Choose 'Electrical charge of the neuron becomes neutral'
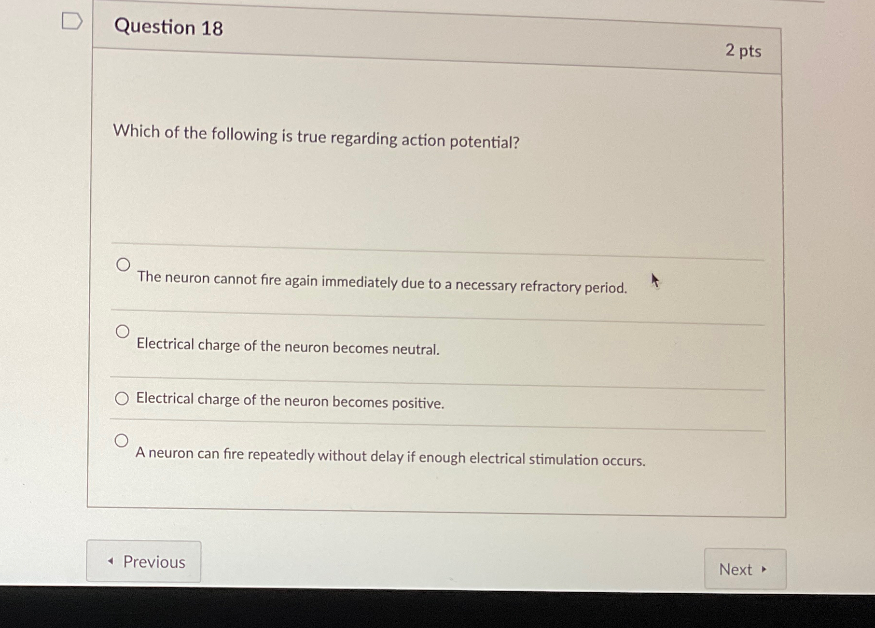Image resolution: width=875 pixels, height=628 pixels. pyautogui.click(x=124, y=331)
